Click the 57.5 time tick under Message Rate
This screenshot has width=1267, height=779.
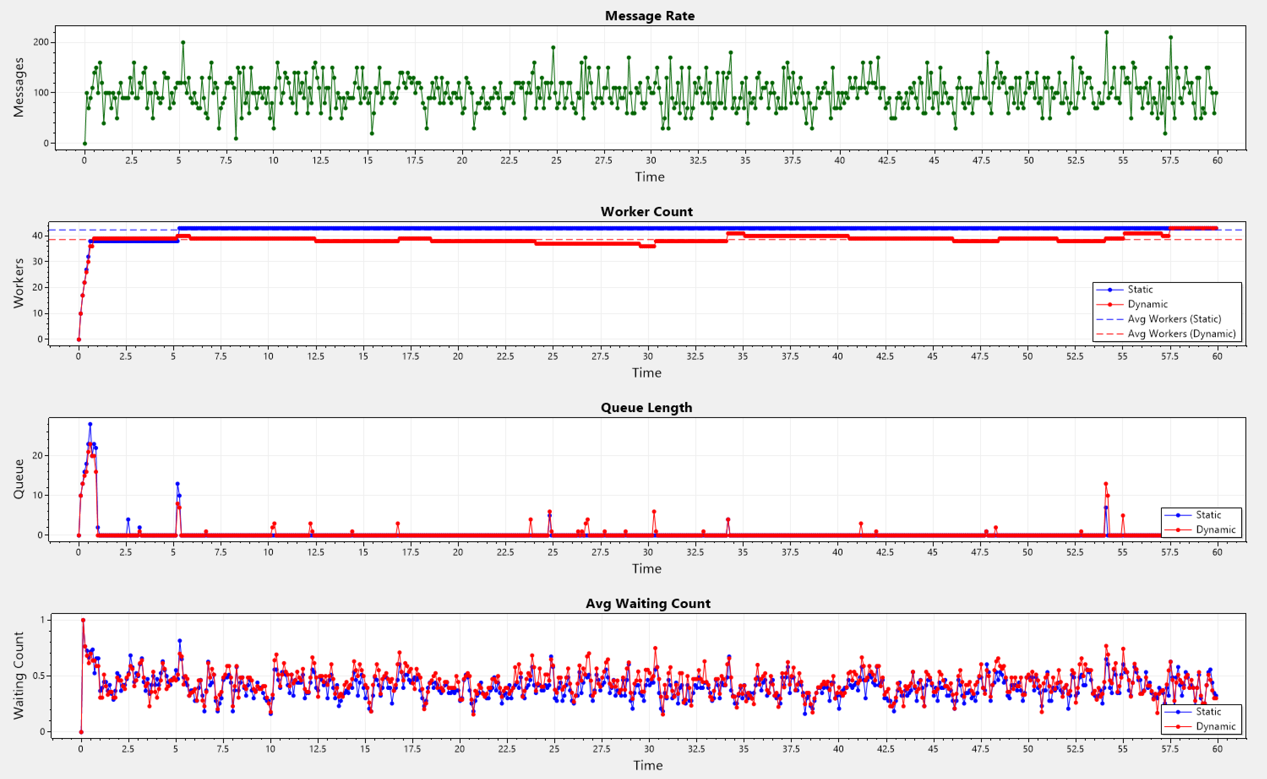(x=1170, y=160)
